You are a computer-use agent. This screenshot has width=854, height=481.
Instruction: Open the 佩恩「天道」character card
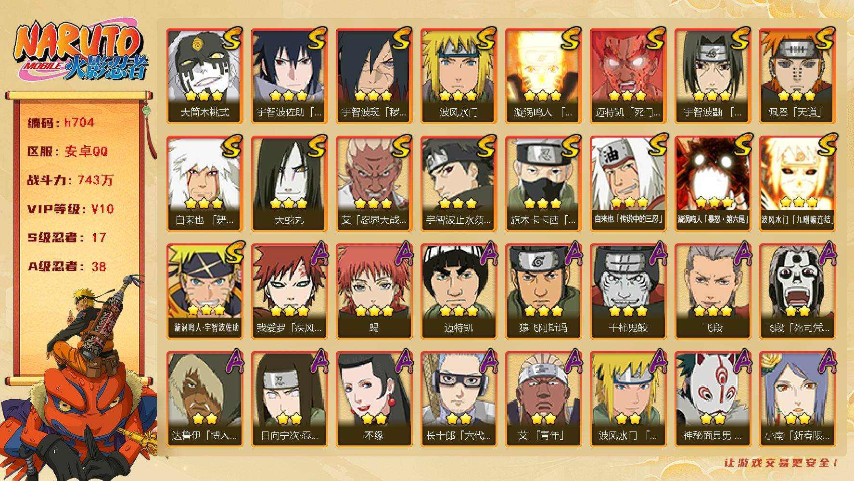point(797,76)
